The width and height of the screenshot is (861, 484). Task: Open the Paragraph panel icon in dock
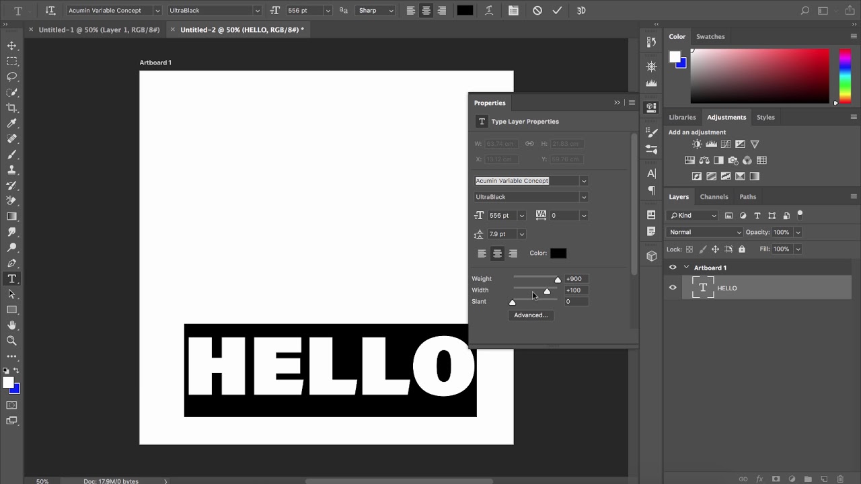651,190
